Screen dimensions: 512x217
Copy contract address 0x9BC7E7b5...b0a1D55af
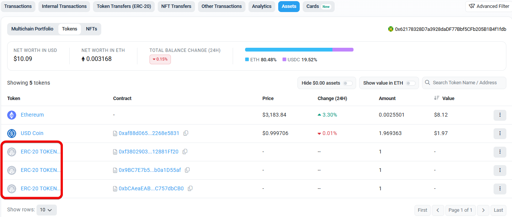click(x=187, y=170)
